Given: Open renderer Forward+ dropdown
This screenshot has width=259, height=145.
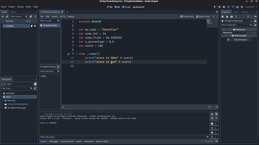Looking at the screenshot, I should [x=251, y=7].
